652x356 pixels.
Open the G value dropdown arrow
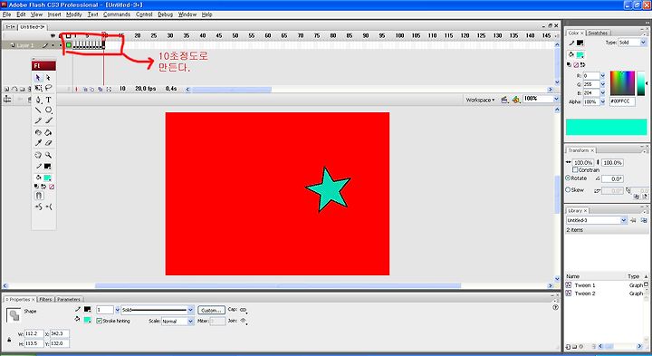click(602, 84)
